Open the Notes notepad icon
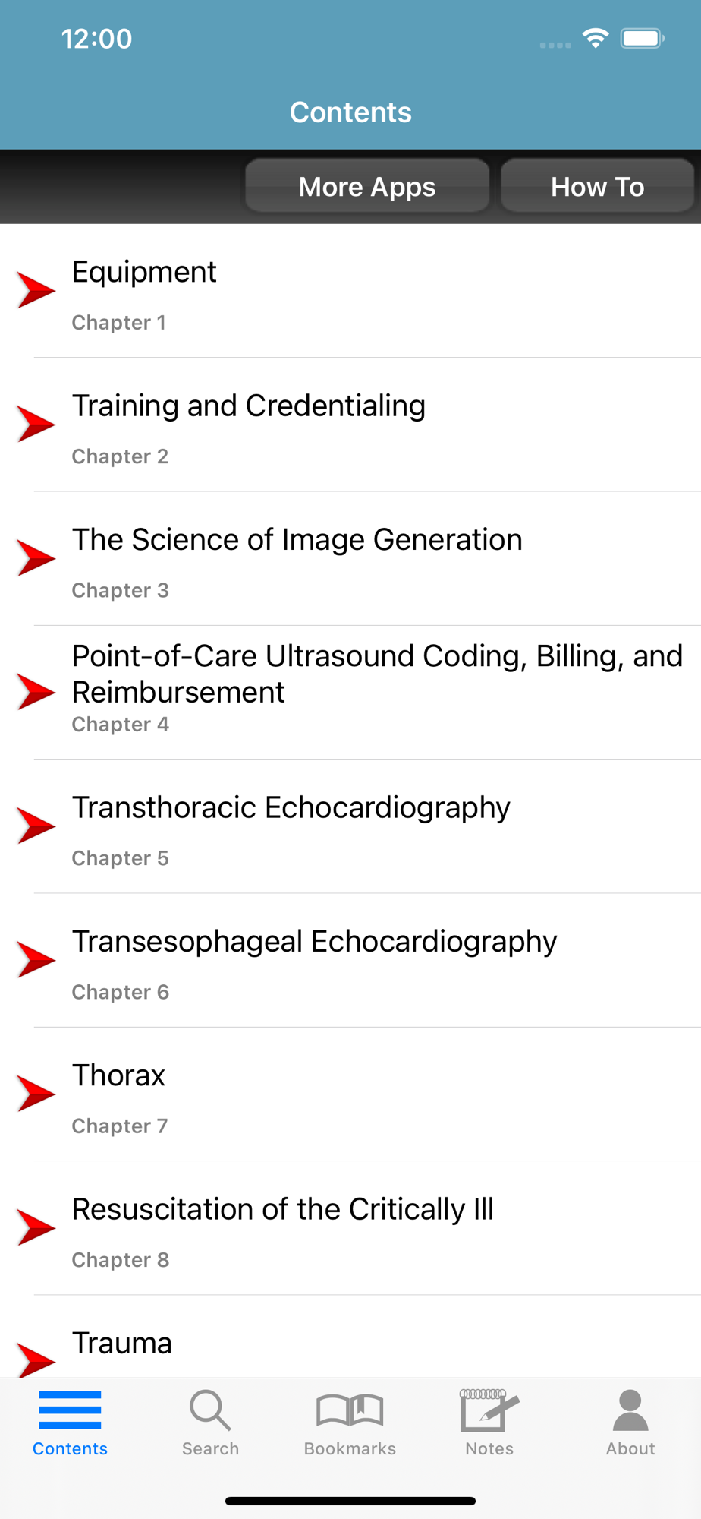Screen dimensions: 701x1519 [x=489, y=1410]
